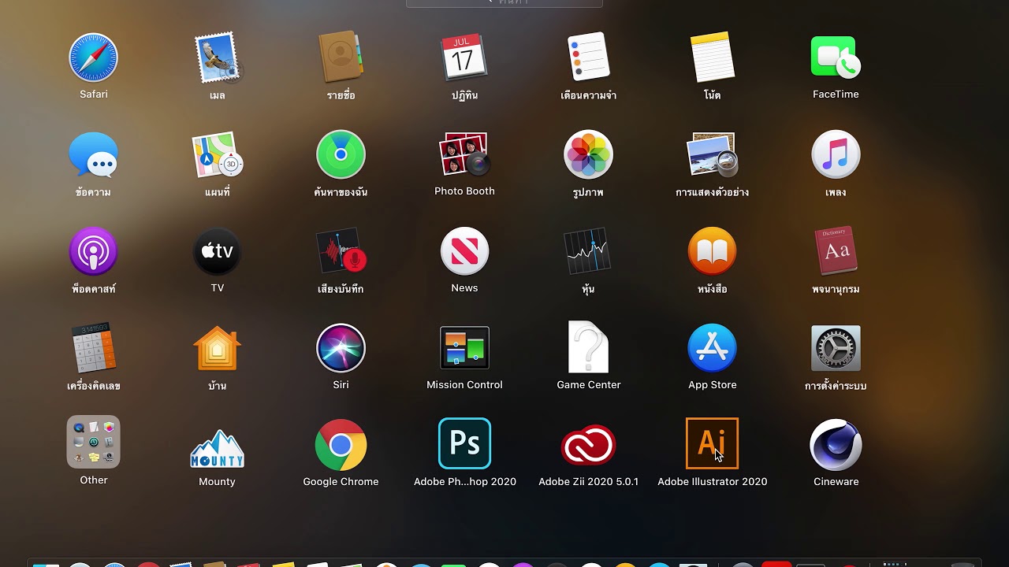Image resolution: width=1009 pixels, height=567 pixels.
Task: Open Home app (บ้าน)
Action: [217, 348]
